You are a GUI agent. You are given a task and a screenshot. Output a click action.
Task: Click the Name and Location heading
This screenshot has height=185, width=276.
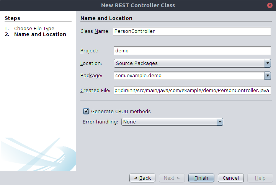(x=106, y=18)
